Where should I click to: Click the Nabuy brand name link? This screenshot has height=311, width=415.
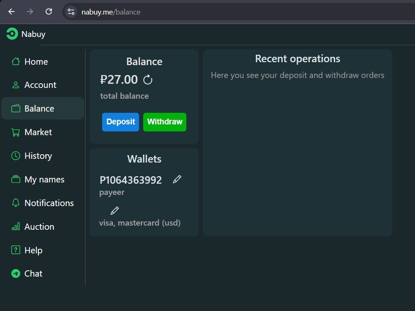tap(33, 34)
